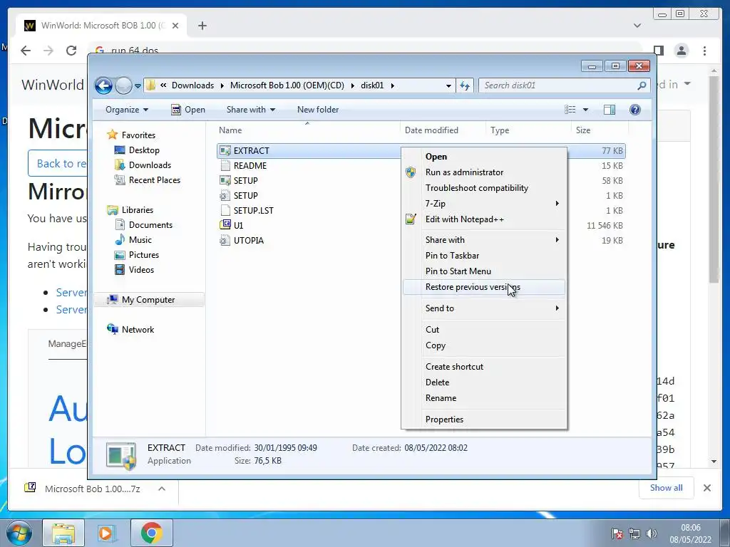Expand the Share with context submenu

pos(484,239)
